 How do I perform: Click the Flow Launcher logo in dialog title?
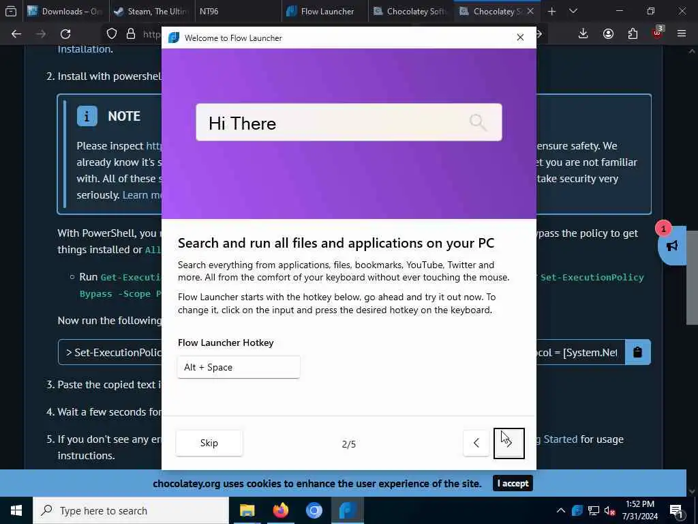(x=174, y=38)
